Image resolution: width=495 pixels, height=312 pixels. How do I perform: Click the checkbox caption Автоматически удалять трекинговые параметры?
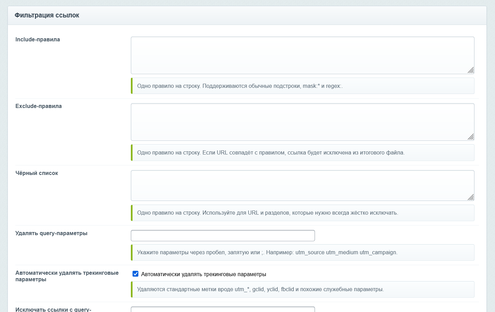[x=204, y=274]
